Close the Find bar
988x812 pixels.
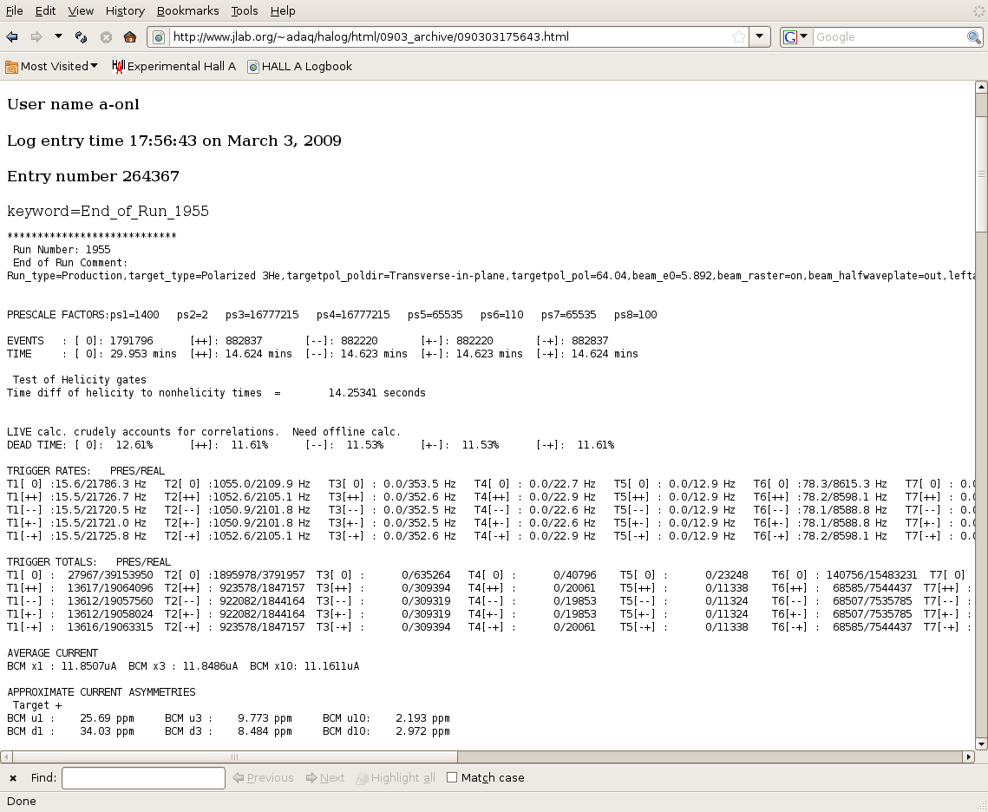[x=13, y=778]
